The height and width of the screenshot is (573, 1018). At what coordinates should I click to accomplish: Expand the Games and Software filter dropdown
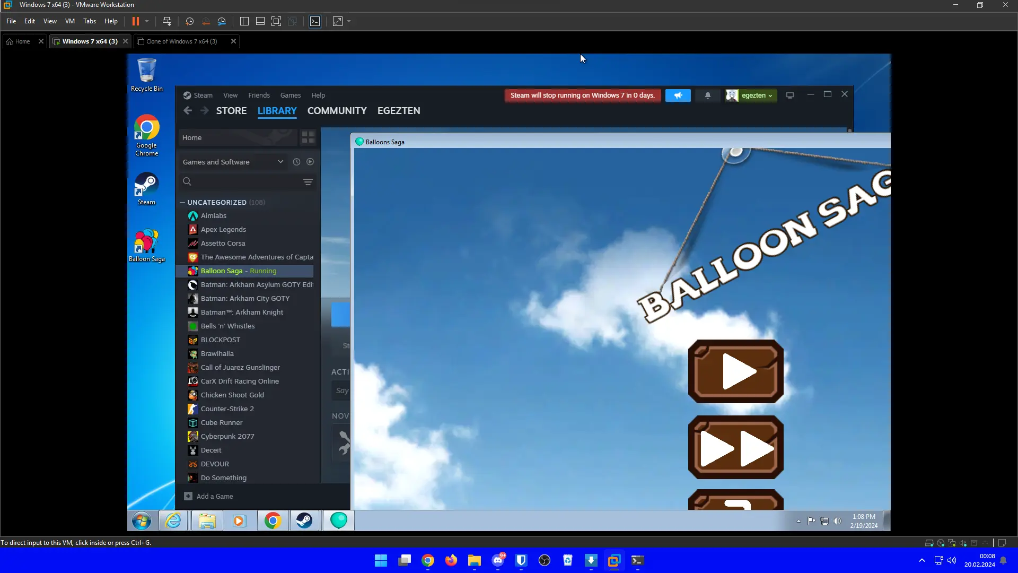coord(233,162)
